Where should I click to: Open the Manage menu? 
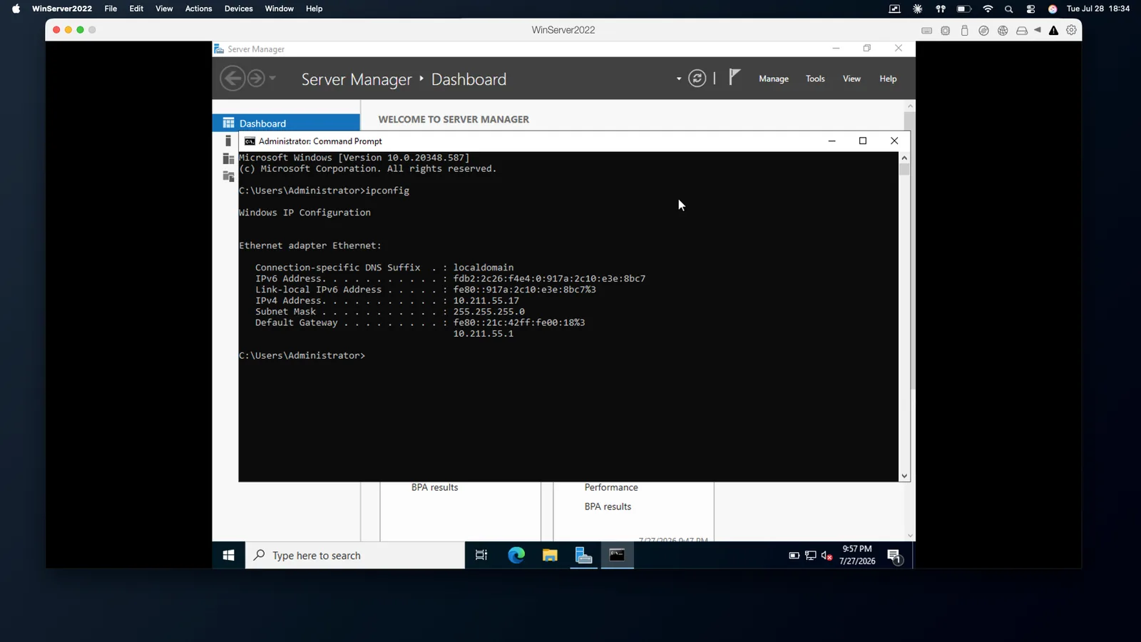[x=774, y=78]
